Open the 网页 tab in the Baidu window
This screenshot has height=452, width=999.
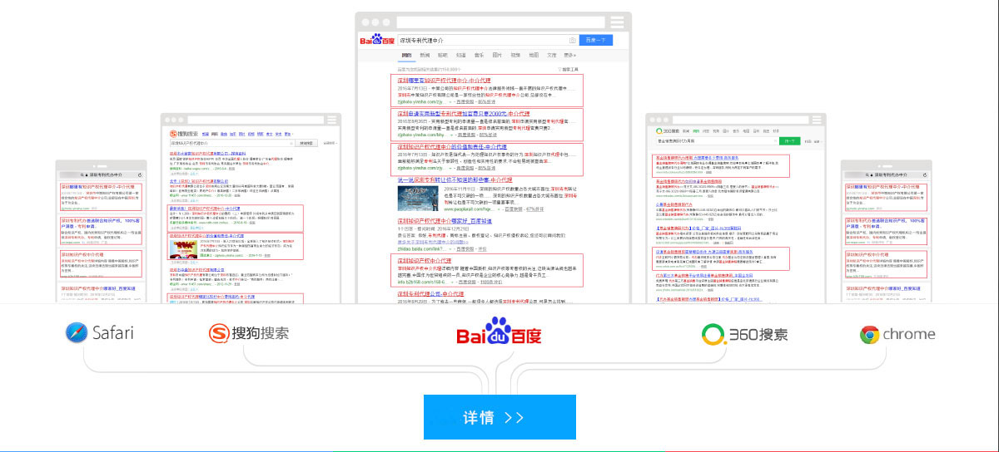coord(406,55)
